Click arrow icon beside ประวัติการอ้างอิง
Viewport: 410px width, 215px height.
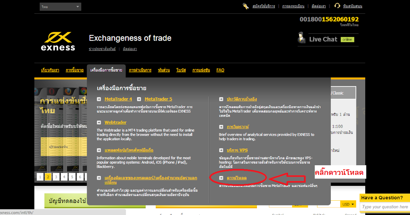coord(221,99)
